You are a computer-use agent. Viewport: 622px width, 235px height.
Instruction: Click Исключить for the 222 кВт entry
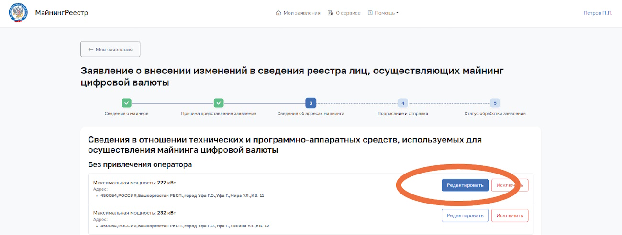pyautogui.click(x=510, y=185)
